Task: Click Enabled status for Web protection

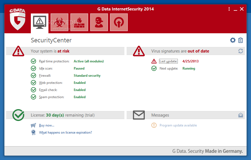Action: (x=80, y=83)
